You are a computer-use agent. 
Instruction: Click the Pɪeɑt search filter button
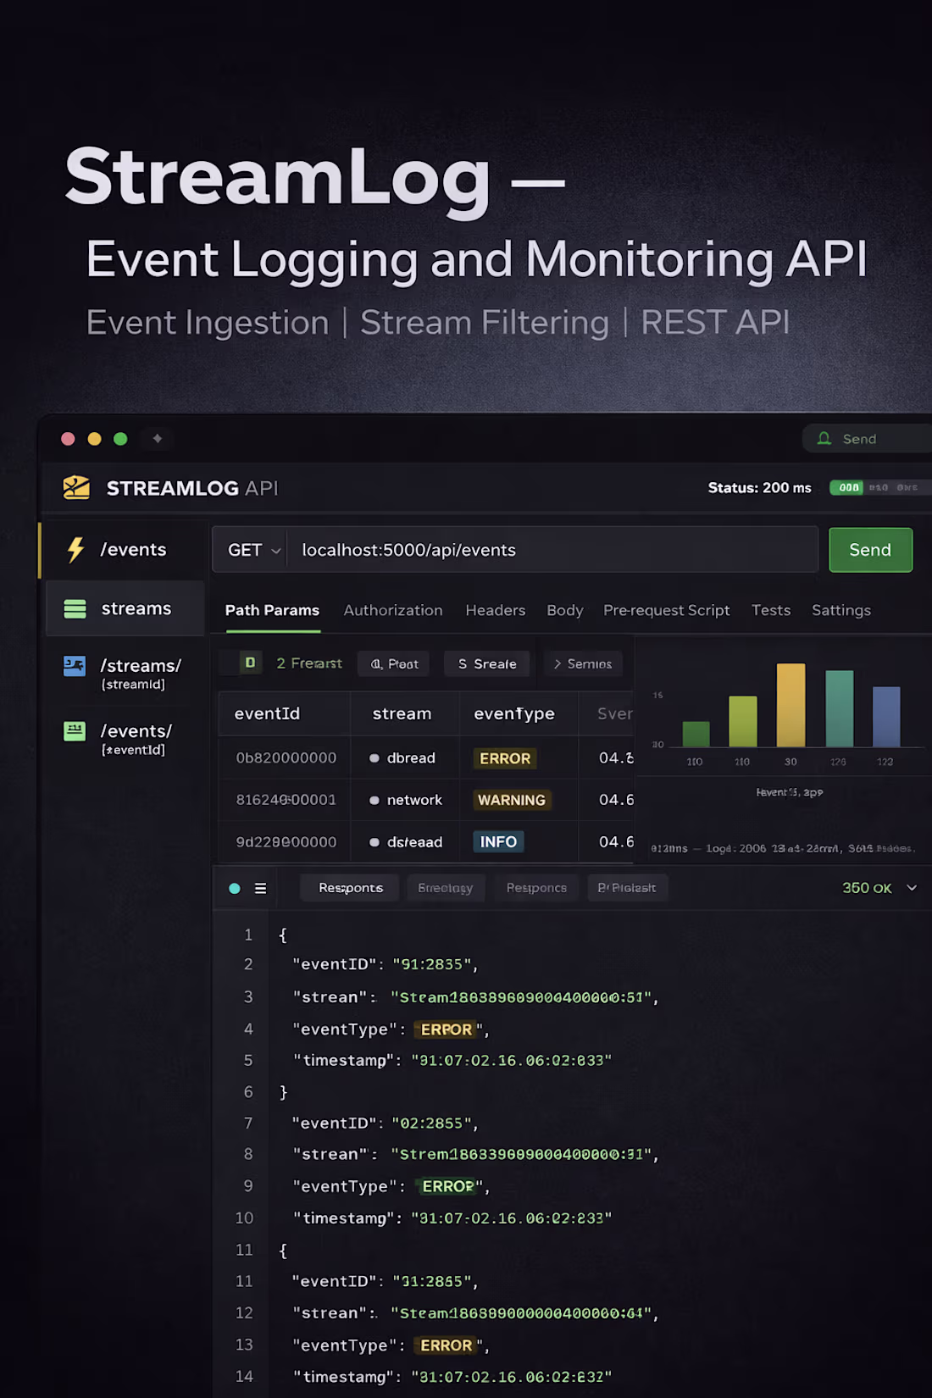pyautogui.click(x=394, y=663)
